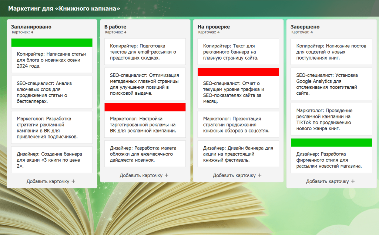Add a card to the «Завершено» column
379x235 pixels.
(331, 181)
